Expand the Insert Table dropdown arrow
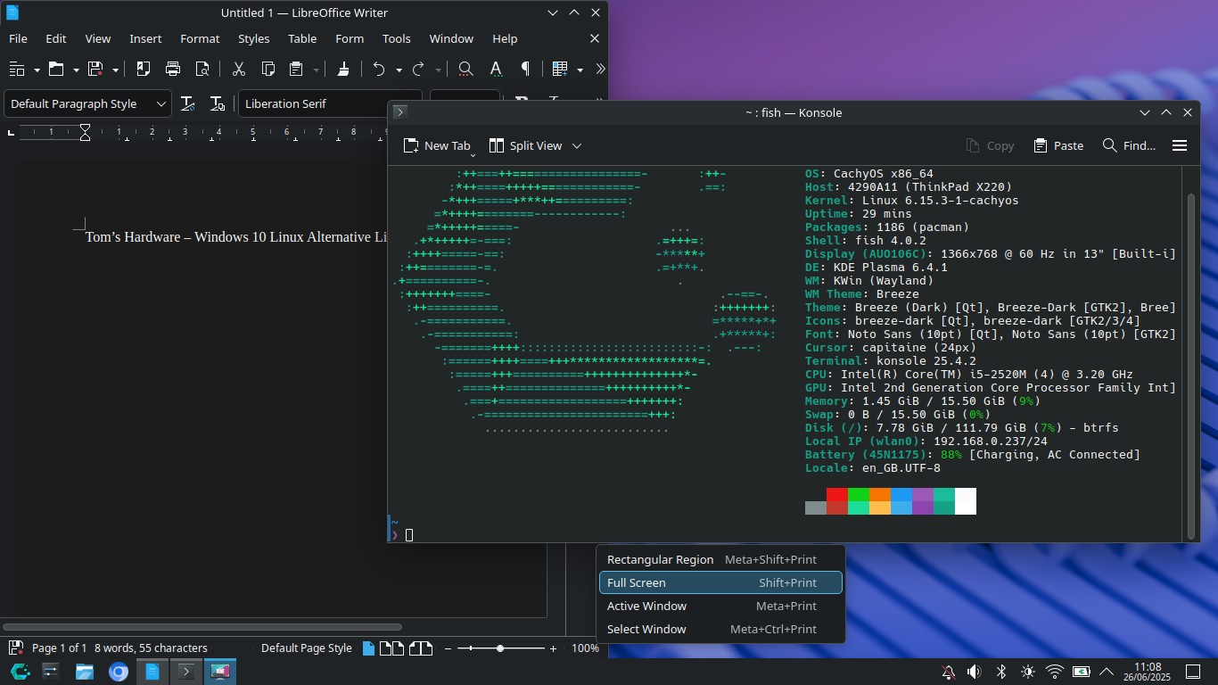This screenshot has height=685, width=1218. [580, 70]
